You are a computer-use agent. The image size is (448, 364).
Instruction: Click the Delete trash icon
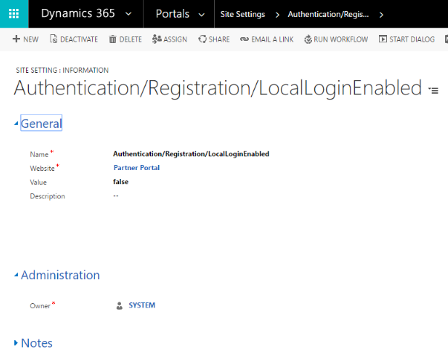112,39
